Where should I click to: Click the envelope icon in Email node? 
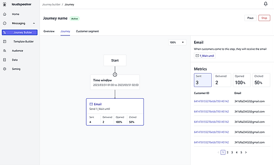pyautogui.click(x=91, y=104)
